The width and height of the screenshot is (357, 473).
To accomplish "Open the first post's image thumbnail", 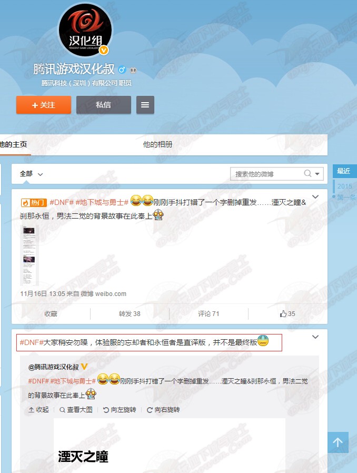I will 29,255.
